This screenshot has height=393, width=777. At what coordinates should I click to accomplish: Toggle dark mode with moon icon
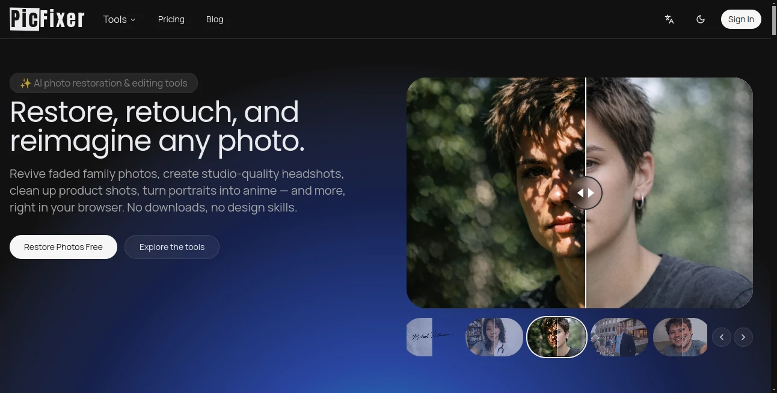point(701,19)
